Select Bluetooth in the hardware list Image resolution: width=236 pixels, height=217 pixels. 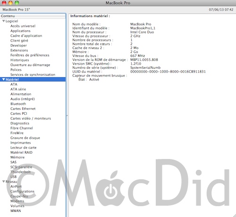click(x=18, y=104)
